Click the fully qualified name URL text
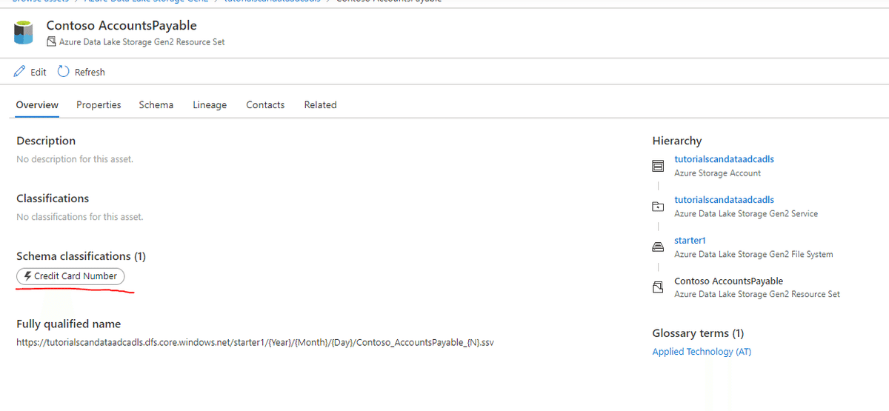889x411 pixels. pos(255,343)
